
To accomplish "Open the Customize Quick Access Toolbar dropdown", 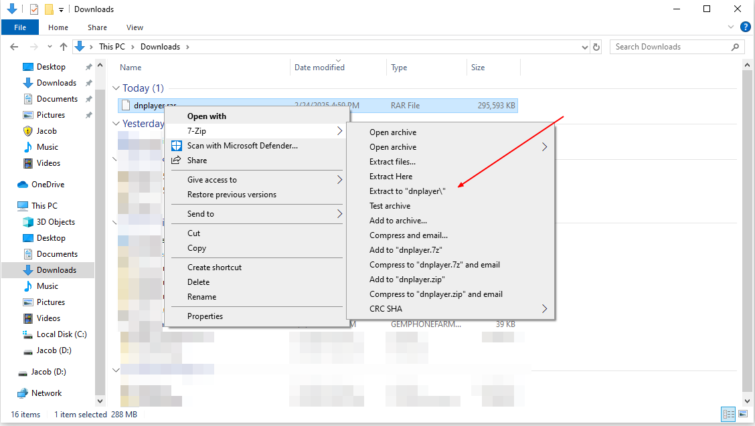I will coord(61,9).
